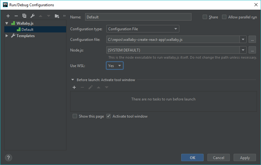This screenshot has height=165, width=261.
Task: Move before launch task up
Action: 99,87
